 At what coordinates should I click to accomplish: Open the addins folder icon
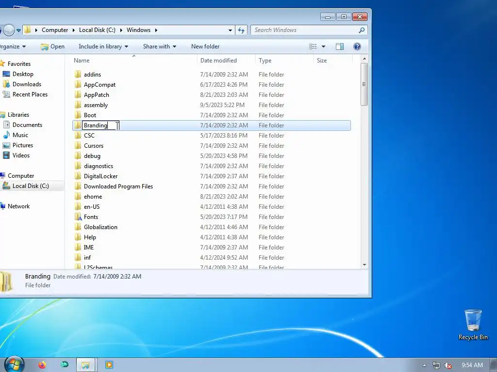coord(78,74)
